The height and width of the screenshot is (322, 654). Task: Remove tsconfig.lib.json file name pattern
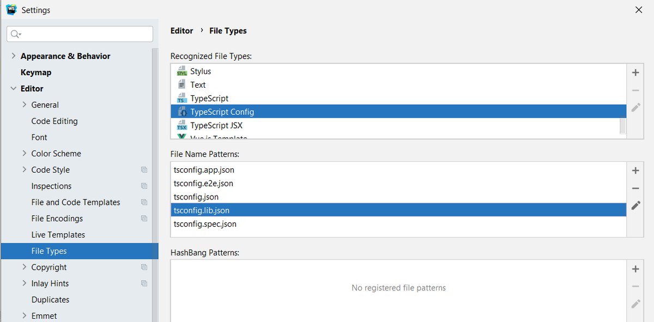(635, 189)
